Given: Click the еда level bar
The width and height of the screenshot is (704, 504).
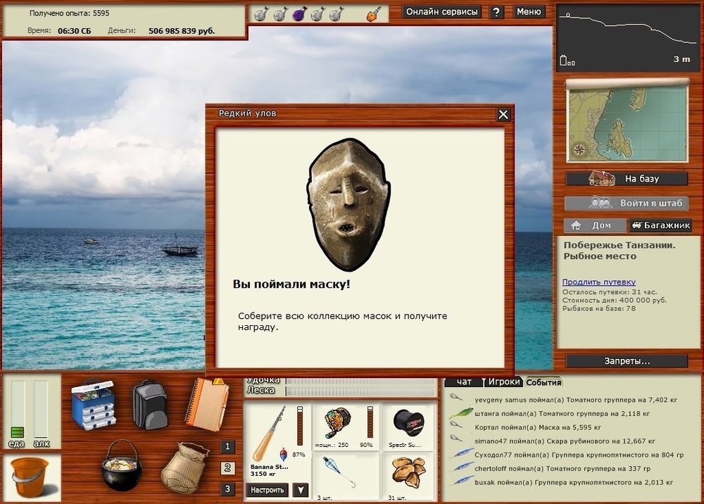Looking at the screenshot, I should (x=18, y=409).
